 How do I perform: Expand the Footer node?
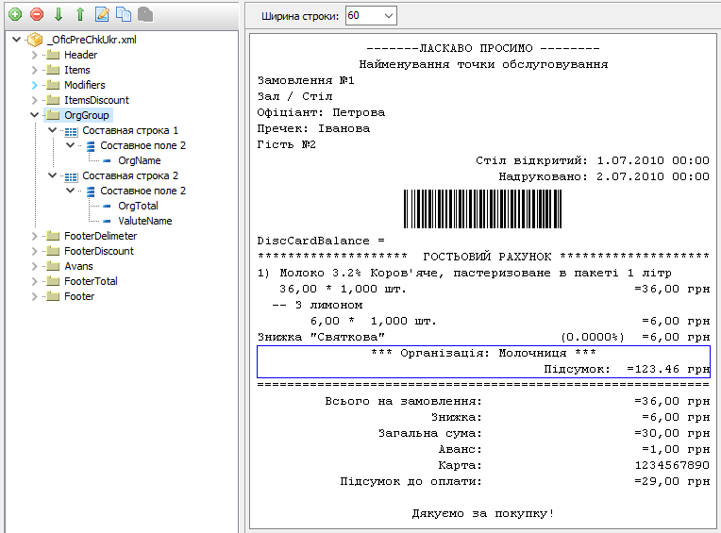point(35,297)
